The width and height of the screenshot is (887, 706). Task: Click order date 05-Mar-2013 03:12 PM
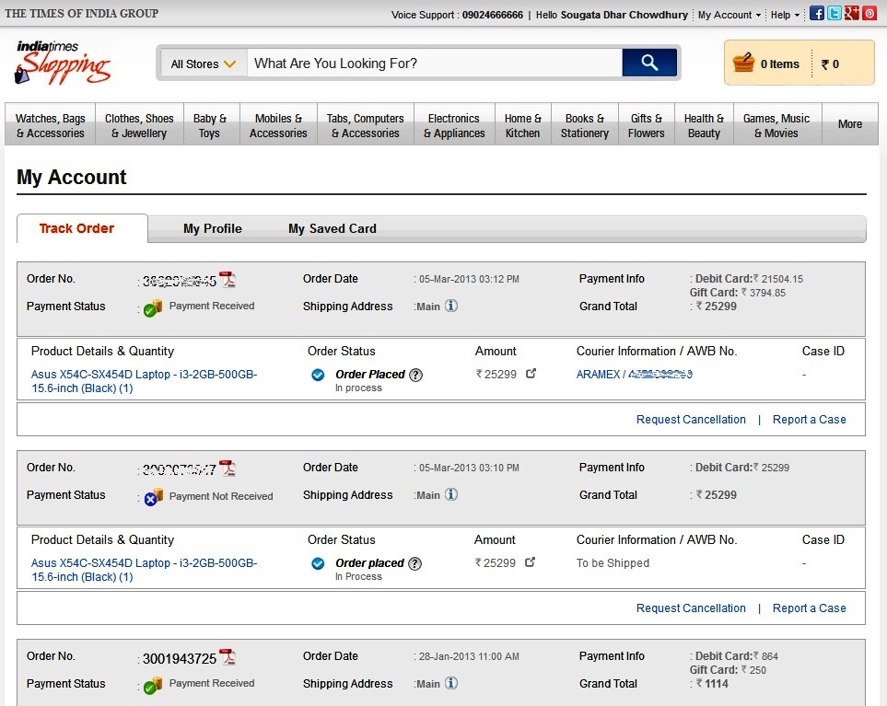pos(469,279)
